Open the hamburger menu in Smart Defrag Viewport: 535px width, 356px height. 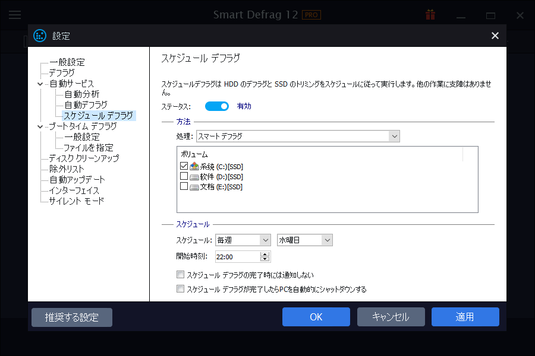pos(15,15)
